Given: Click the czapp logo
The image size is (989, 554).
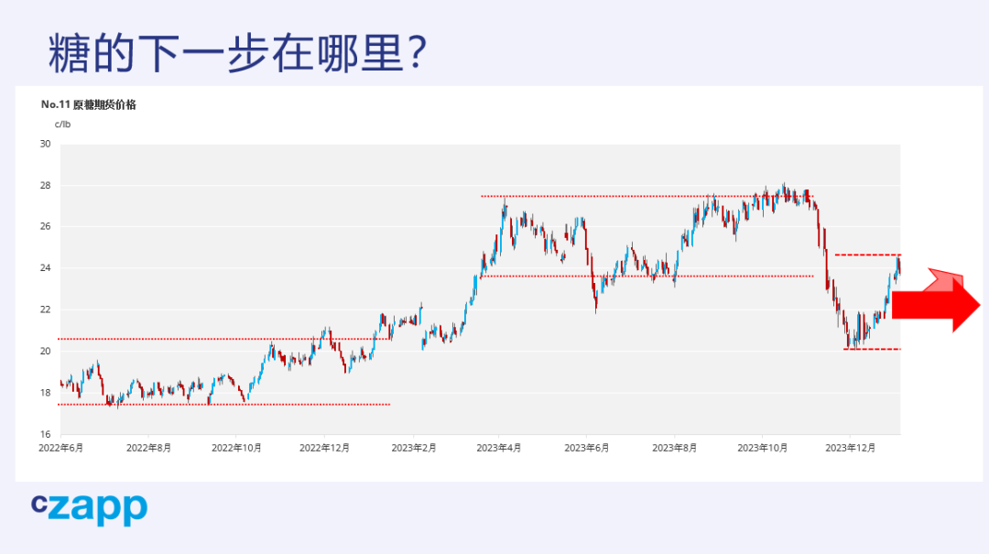Looking at the screenshot, I should coord(89,507).
